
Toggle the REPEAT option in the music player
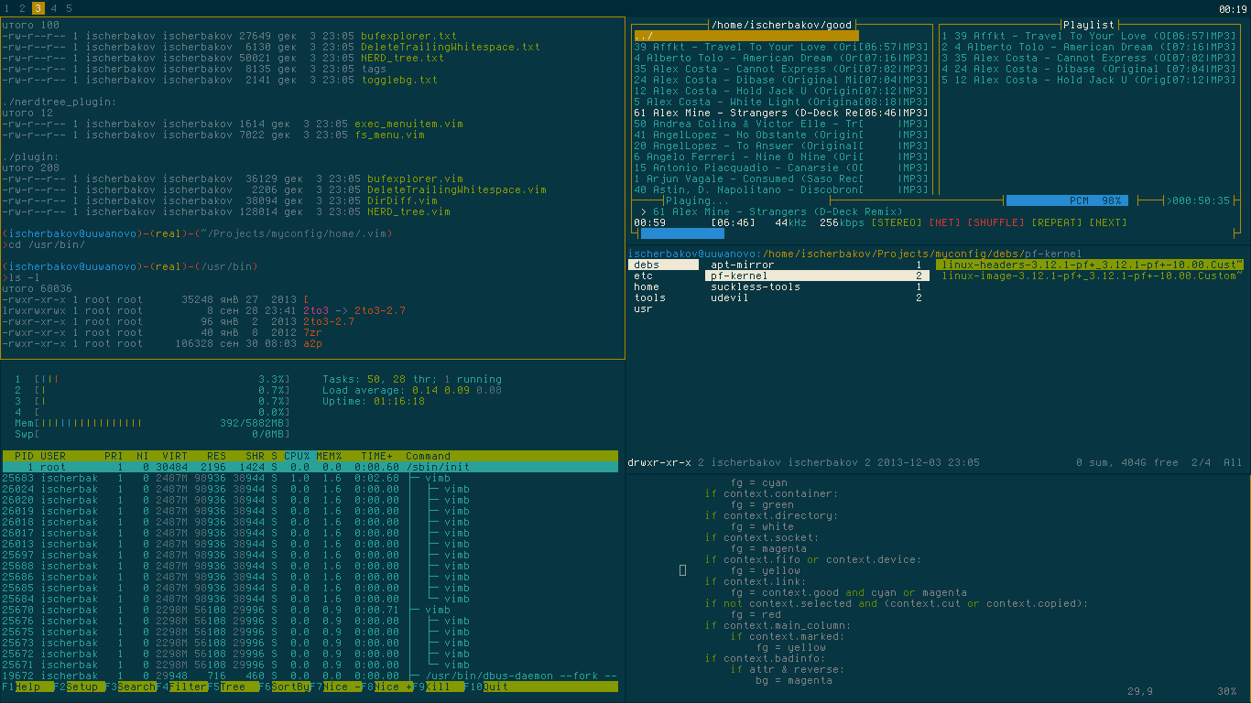(x=1057, y=222)
